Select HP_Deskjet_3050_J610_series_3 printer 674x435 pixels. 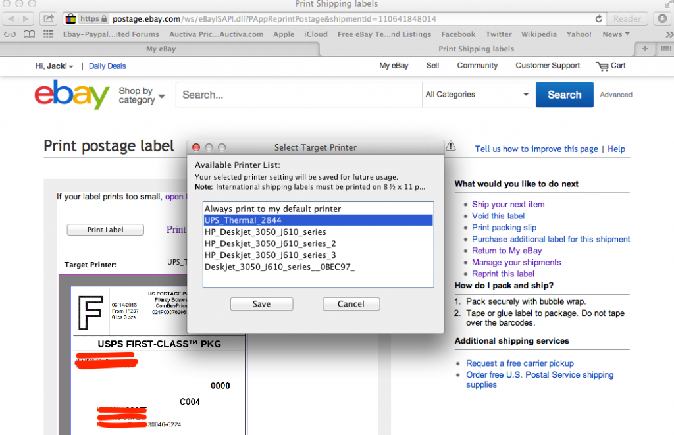click(318, 255)
